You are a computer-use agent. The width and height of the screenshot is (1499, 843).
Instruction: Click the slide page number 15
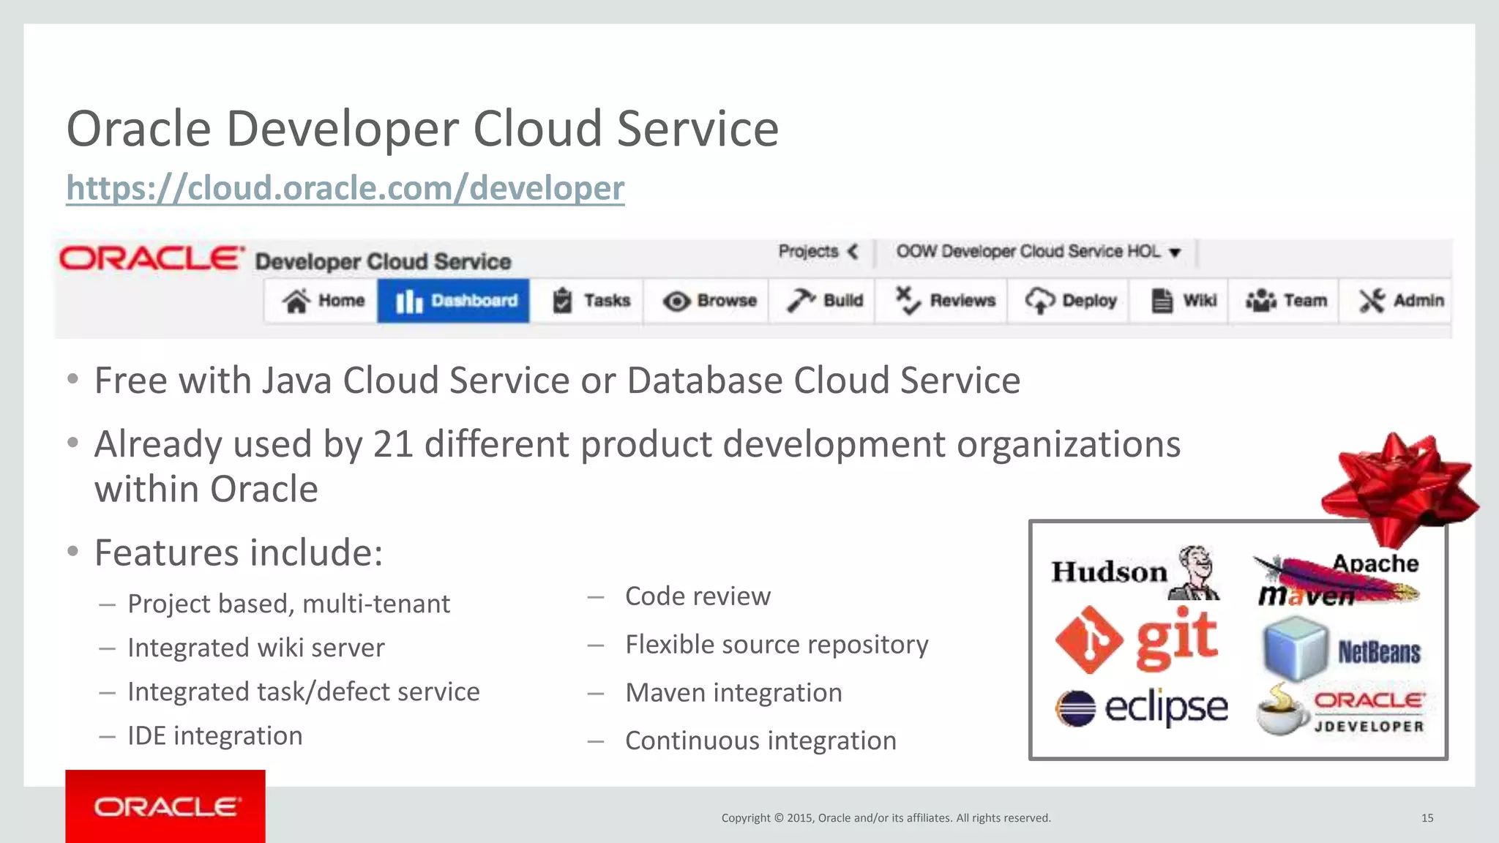1427,818
